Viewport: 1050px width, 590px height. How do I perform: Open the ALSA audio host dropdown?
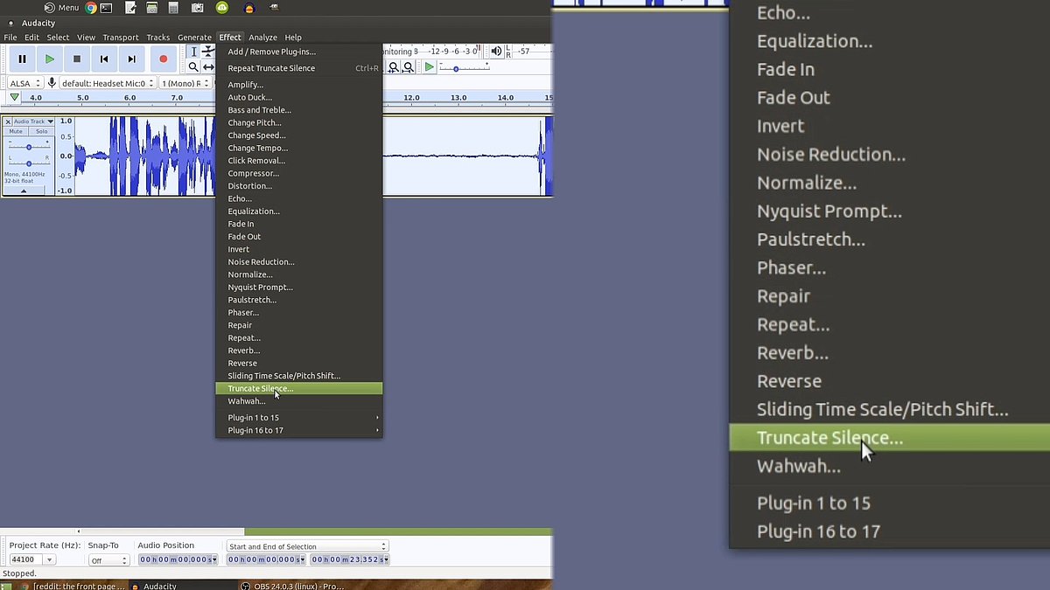point(24,83)
